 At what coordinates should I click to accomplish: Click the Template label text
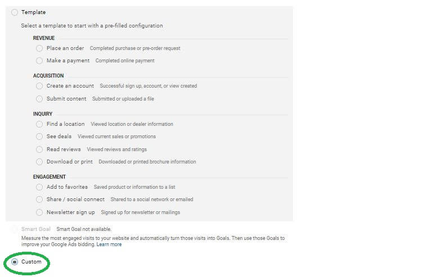pos(34,12)
